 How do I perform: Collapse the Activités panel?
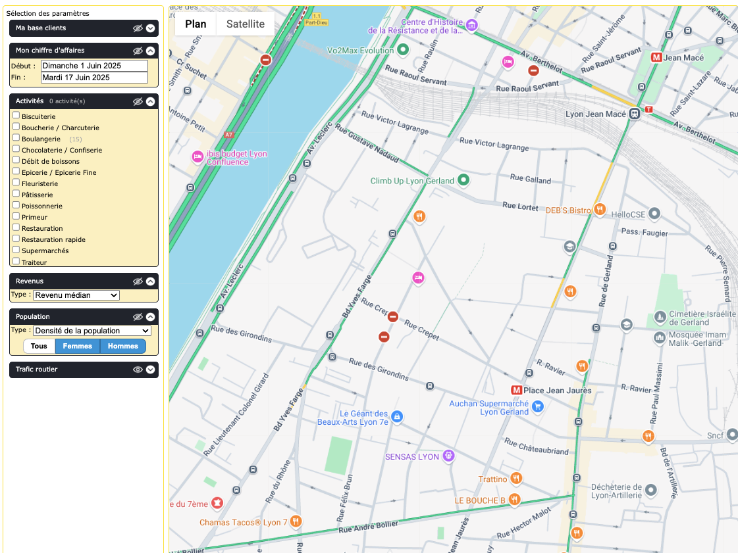150,101
